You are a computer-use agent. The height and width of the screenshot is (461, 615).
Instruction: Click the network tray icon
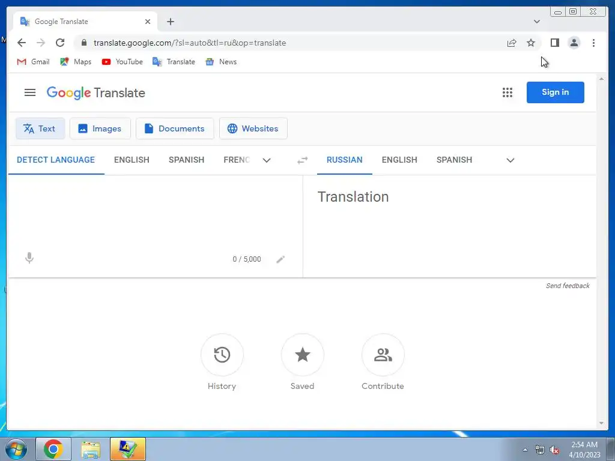(x=540, y=450)
